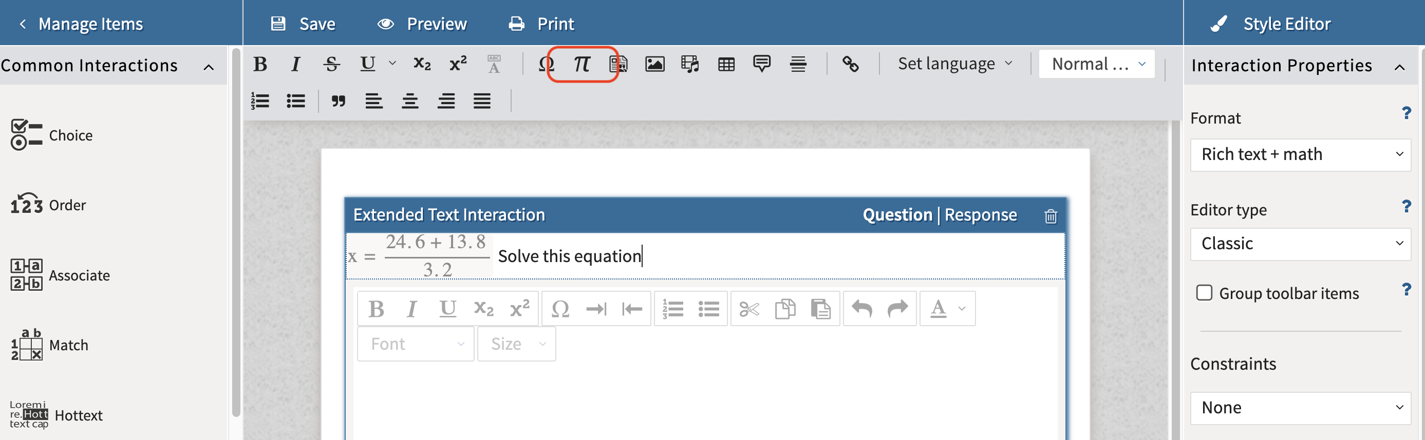Go back to Manage Items
The height and width of the screenshot is (440, 1425).
pos(81,24)
